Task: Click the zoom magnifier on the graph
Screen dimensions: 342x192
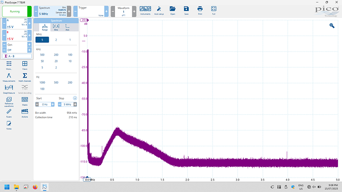Action: tap(332, 26)
